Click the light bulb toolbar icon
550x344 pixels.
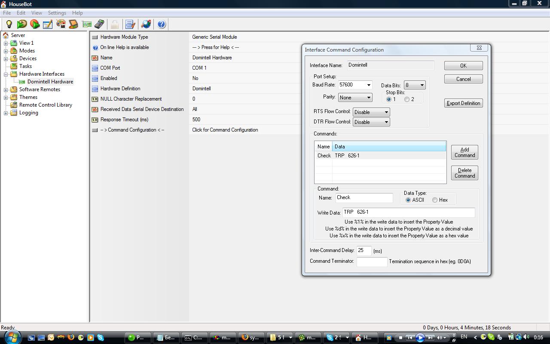pos(9,24)
